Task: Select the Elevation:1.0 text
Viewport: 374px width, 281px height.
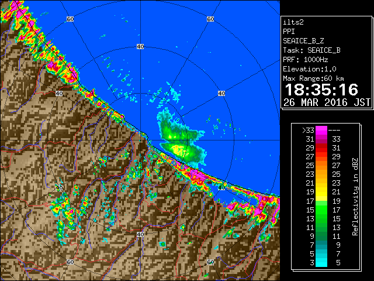Action: coord(310,69)
